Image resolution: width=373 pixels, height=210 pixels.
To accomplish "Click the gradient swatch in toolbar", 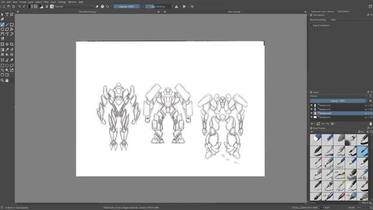I will point(30,6).
